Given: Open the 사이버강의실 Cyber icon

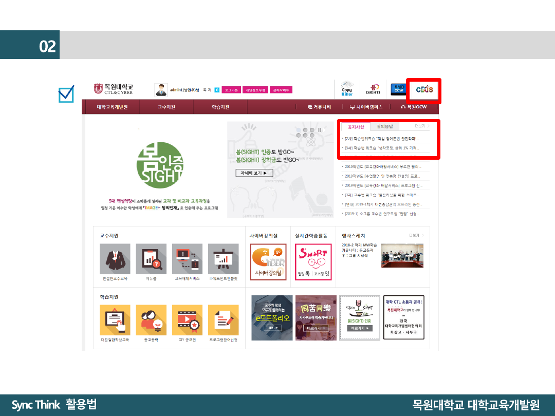Looking at the screenshot, I should (268, 262).
